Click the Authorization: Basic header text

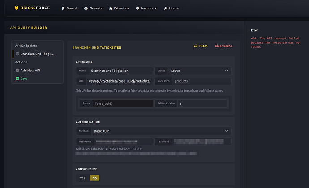124,149
